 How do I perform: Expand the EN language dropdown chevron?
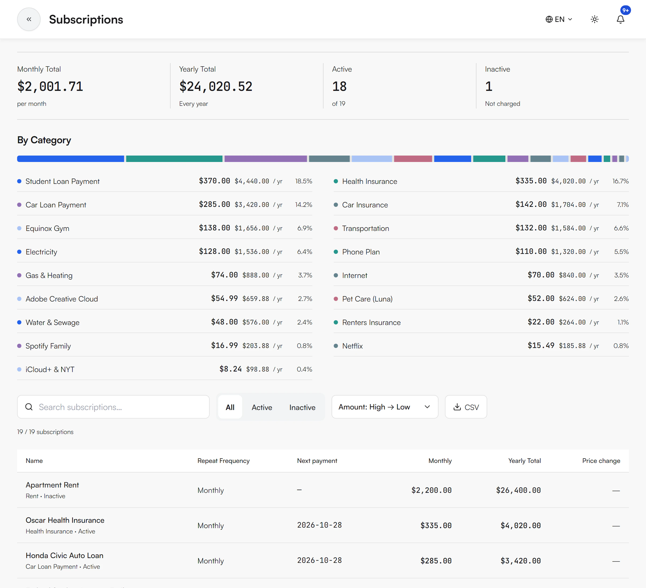coord(570,19)
